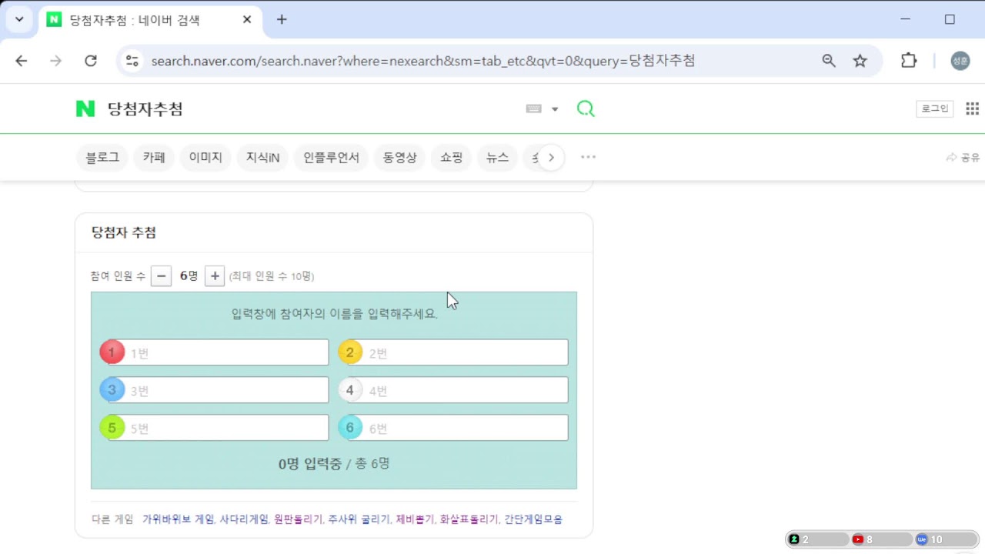The image size is (985, 554).
Task: Increase participant count with the plus button
Action: click(215, 276)
